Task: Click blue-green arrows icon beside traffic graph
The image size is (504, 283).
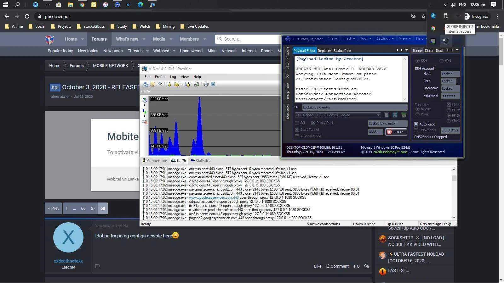Action: (145, 111)
